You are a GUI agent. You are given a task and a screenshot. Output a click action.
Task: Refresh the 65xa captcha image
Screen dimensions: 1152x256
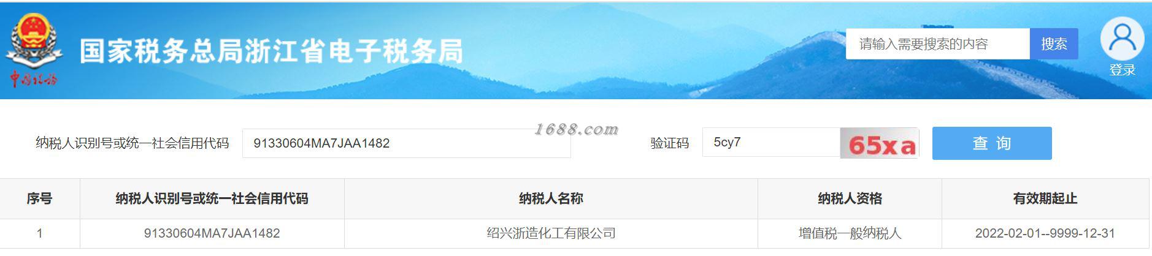[x=880, y=144]
